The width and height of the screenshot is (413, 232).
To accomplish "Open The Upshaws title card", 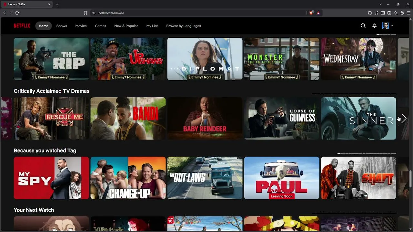I will [x=128, y=59].
